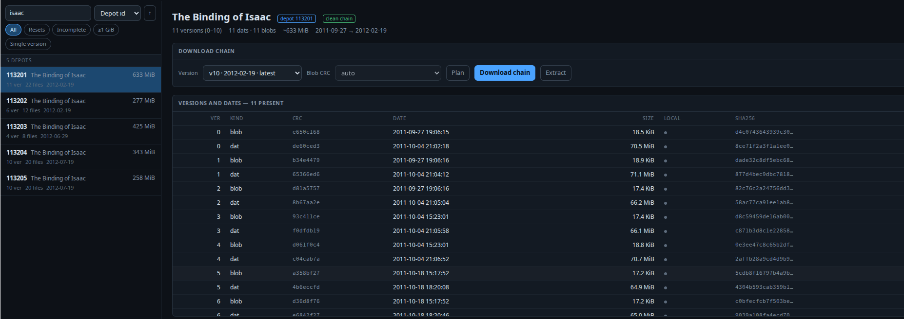
Task: Click CRC value d061f0c4
Action: [x=306, y=245]
